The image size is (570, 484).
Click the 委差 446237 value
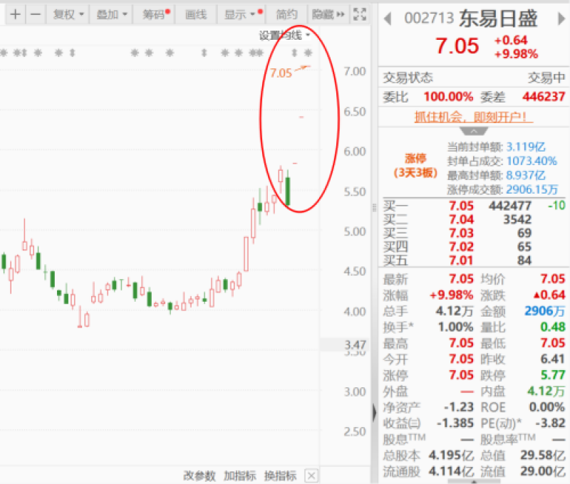[x=544, y=97]
